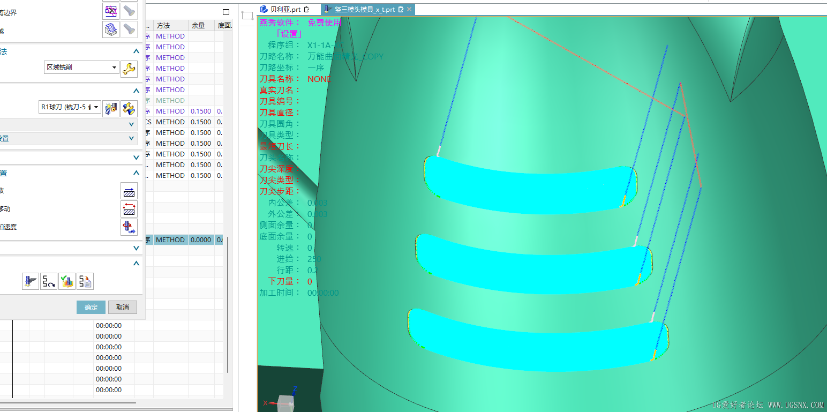Open the 非切削移动 non-cutting moves icon
This screenshot has height=412, width=827.
click(x=129, y=209)
